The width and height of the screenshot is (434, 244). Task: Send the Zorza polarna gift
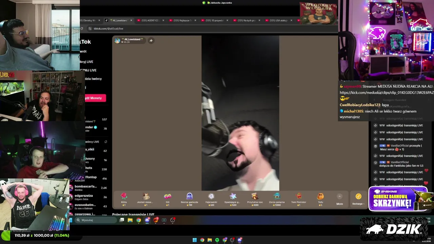click(277, 199)
